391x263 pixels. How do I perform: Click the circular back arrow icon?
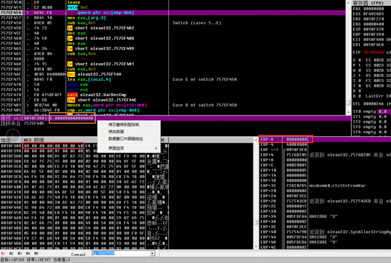coord(13,135)
